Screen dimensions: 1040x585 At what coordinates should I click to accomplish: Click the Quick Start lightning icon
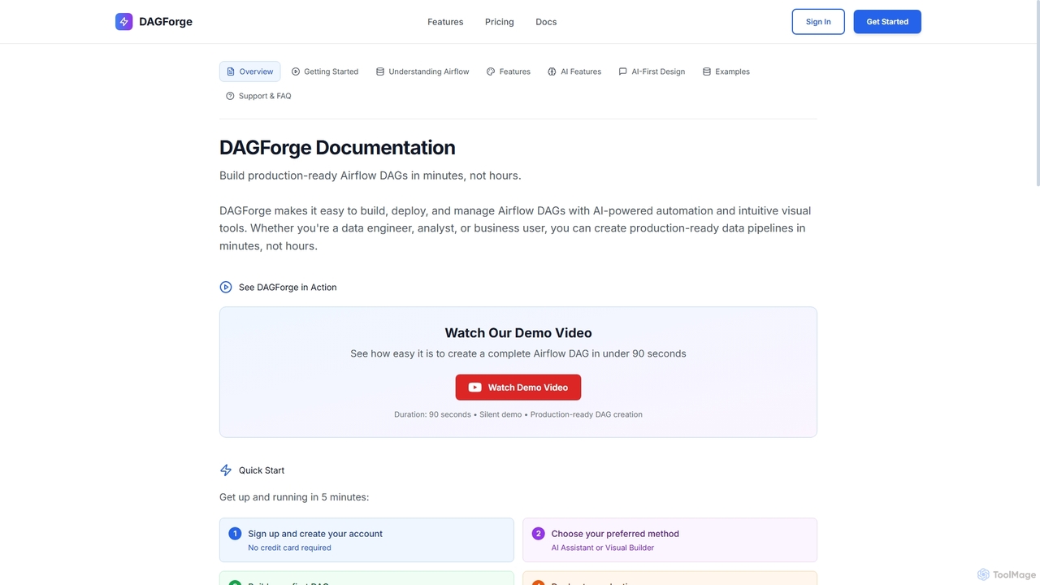point(226,470)
